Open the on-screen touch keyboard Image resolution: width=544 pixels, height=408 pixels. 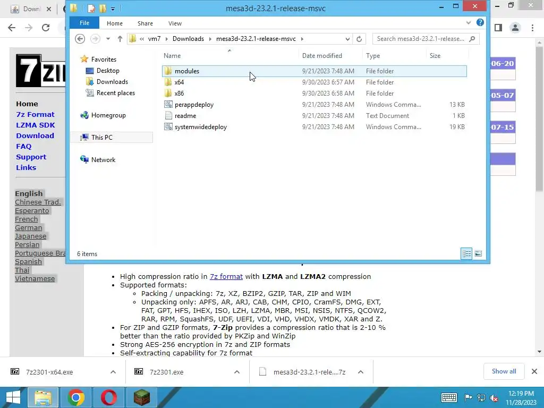(x=449, y=397)
